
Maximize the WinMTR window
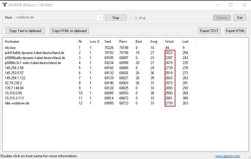pos(231,5)
